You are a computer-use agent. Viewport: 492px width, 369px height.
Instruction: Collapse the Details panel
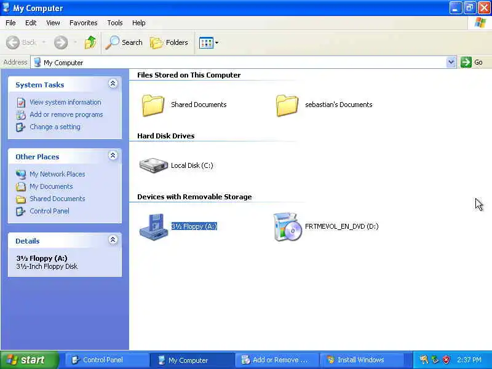(x=113, y=240)
